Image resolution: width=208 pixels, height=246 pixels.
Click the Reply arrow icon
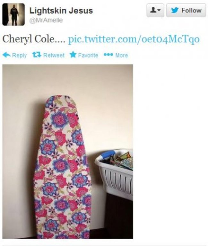tap(7, 55)
